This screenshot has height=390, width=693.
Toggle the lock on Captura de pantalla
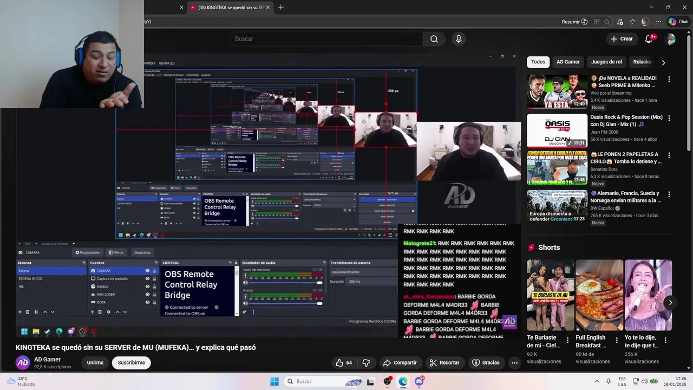pos(154,278)
